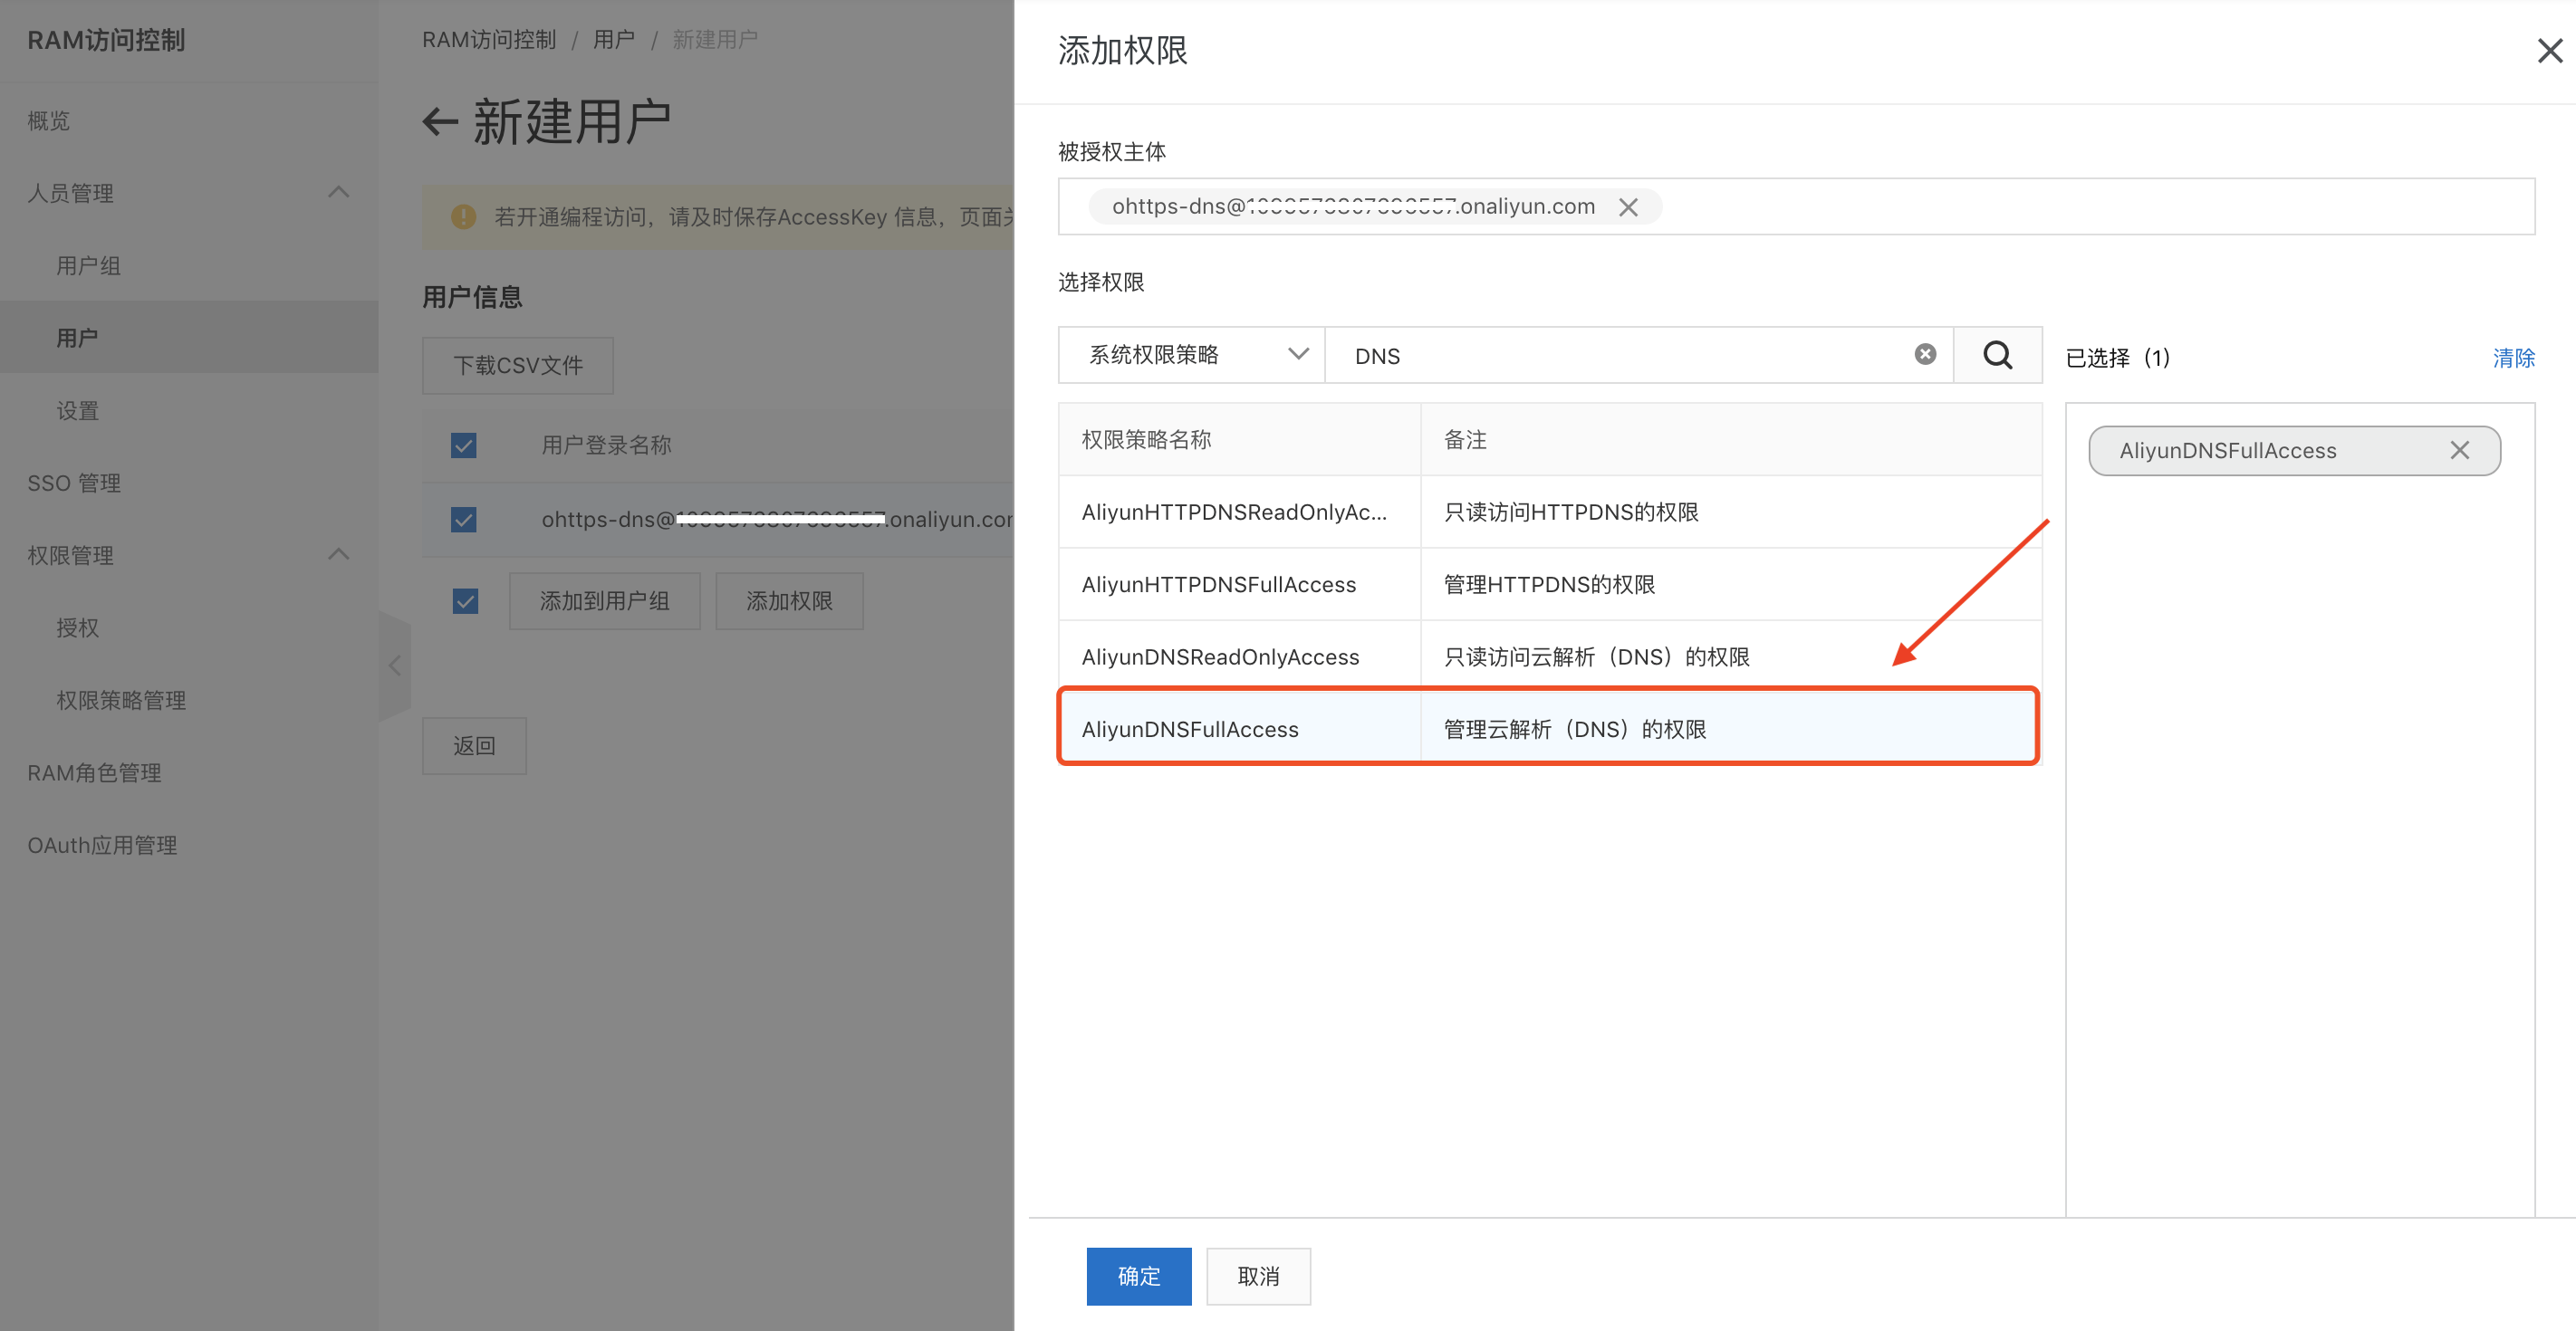This screenshot has height=1331, width=2576.
Task: Click the 返回 button
Action: (x=474, y=746)
